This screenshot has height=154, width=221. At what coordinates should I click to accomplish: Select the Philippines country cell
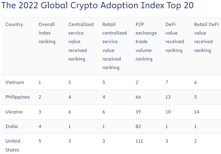click(x=17, y=97)
